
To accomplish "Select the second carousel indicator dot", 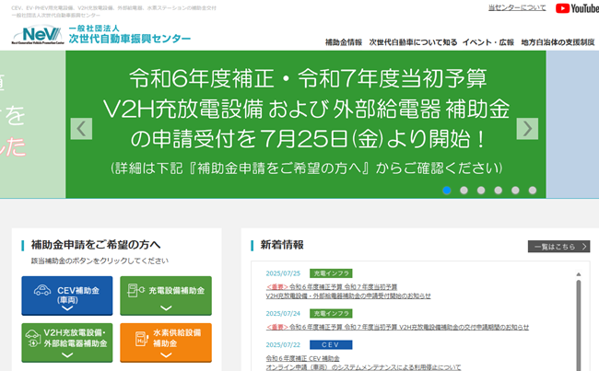I will pyautogui.click(x=464, y=191).
